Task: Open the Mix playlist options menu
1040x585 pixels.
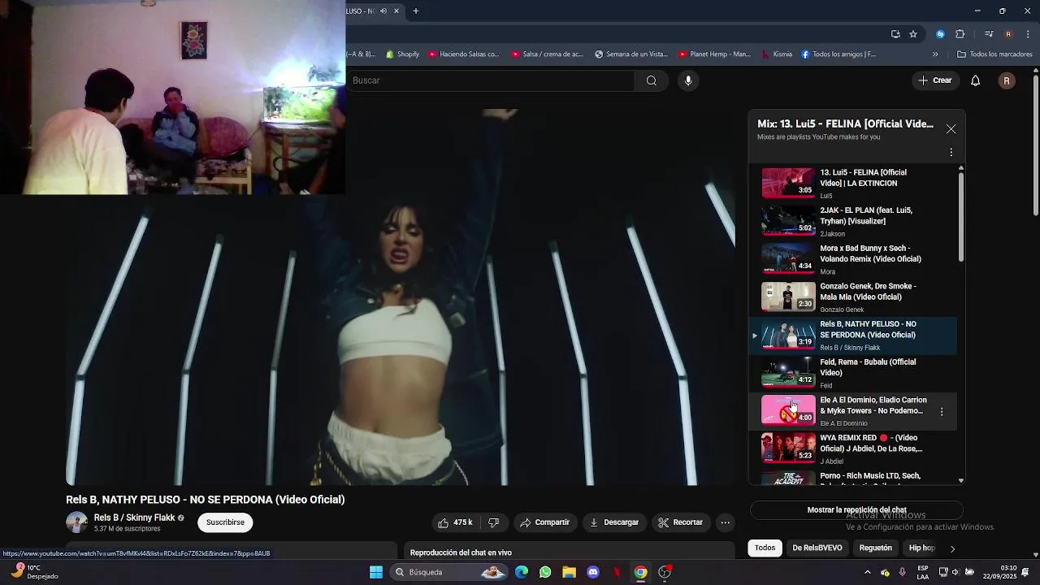Action: click(951, 152)
